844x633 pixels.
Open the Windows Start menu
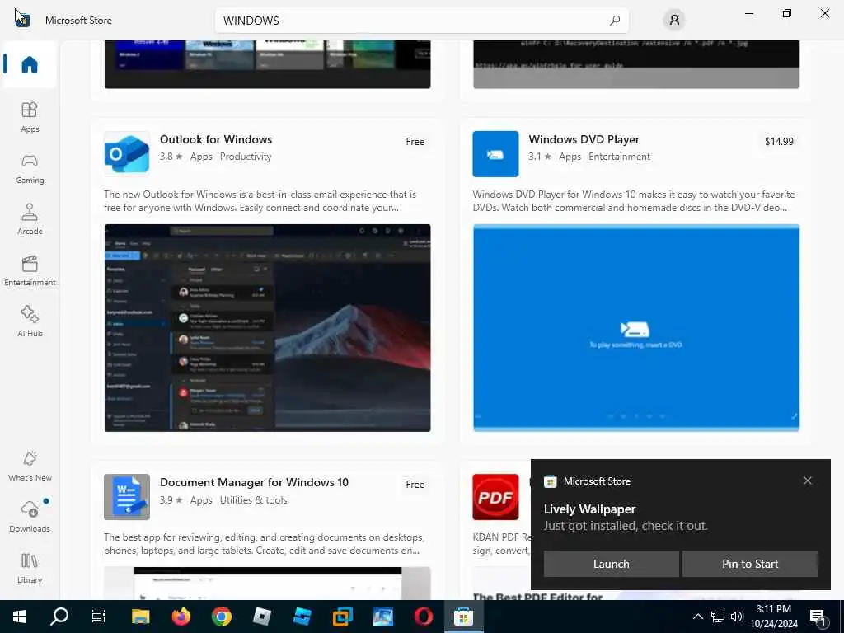20,617
